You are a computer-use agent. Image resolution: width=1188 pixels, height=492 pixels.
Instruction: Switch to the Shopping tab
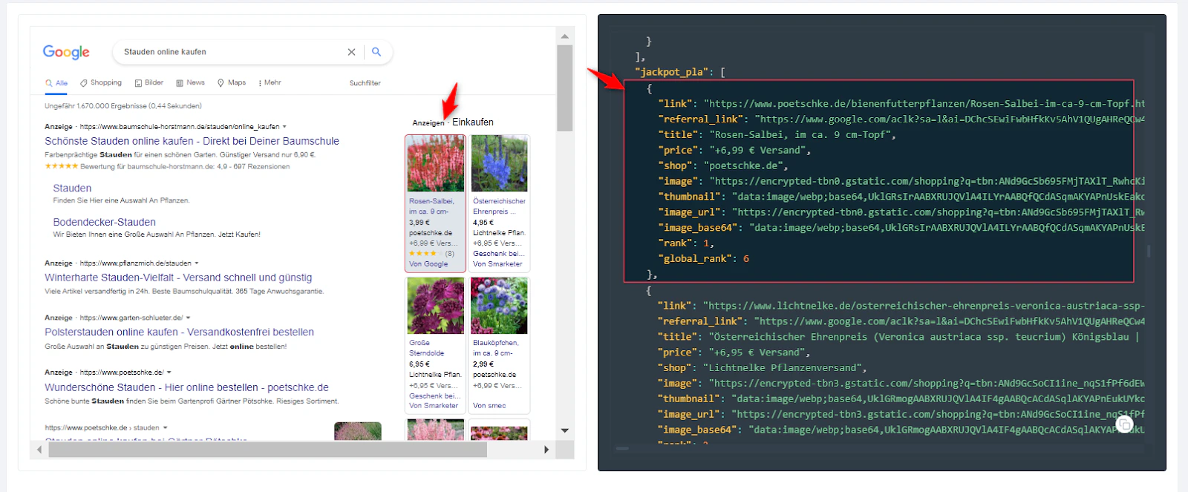click(101, 83)
